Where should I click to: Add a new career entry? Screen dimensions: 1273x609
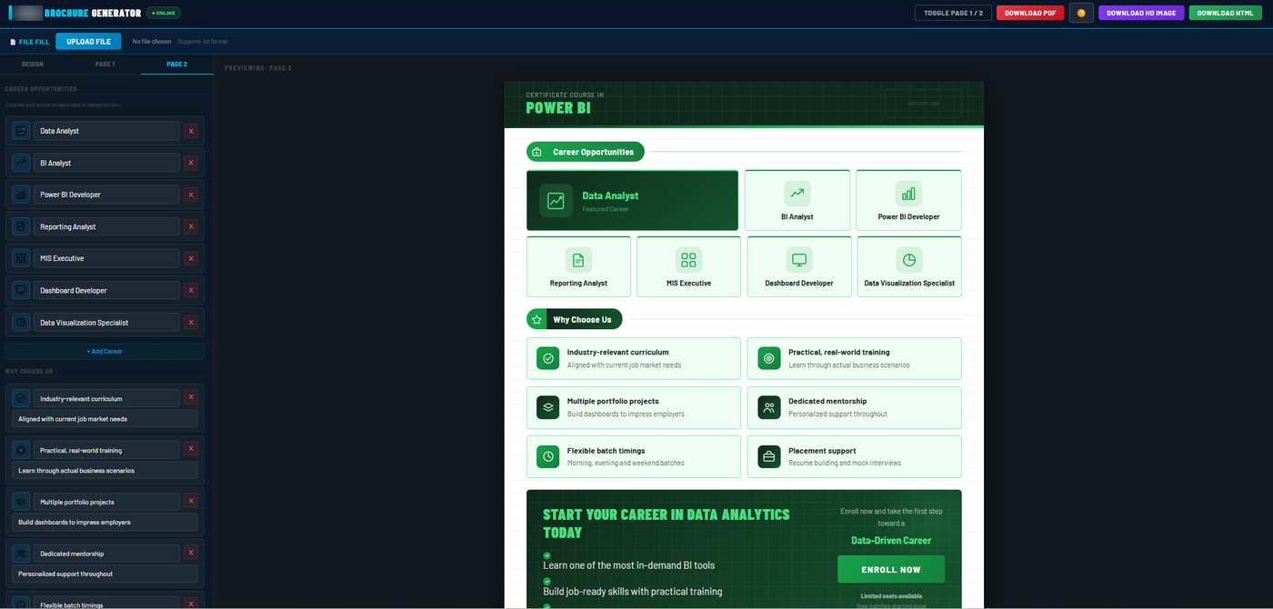tap(105, 351)
